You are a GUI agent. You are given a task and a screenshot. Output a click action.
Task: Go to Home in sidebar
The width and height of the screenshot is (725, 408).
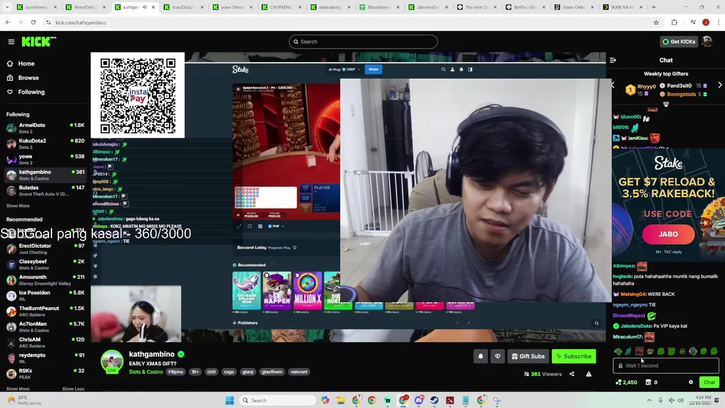tap(26, 63)
